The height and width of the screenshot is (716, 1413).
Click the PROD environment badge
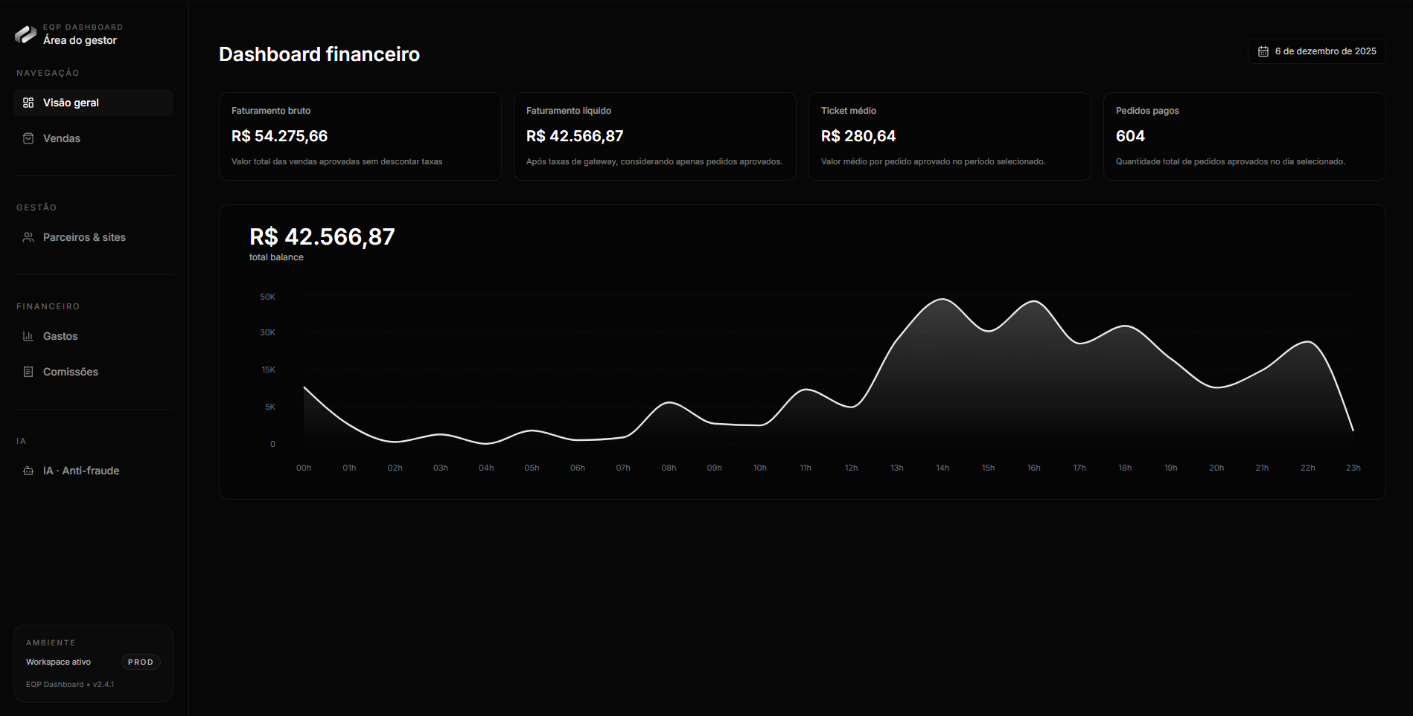click(141, 662)
